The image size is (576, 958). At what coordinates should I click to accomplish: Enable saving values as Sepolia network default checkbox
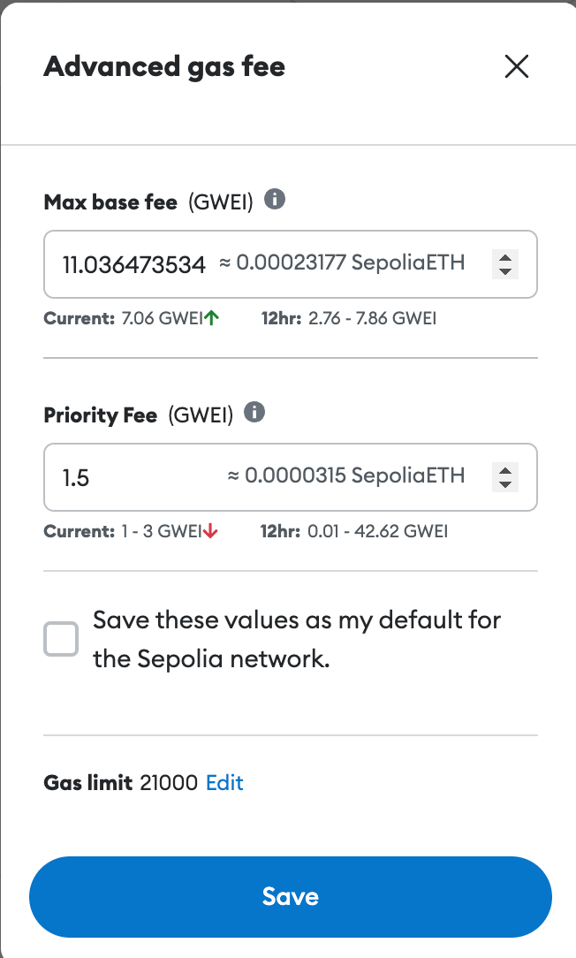61,639
